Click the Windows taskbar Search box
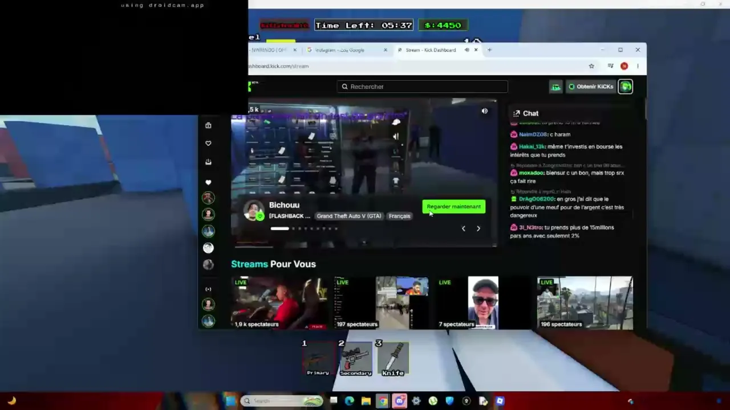 pyautogui.click(x=282, y=401)
